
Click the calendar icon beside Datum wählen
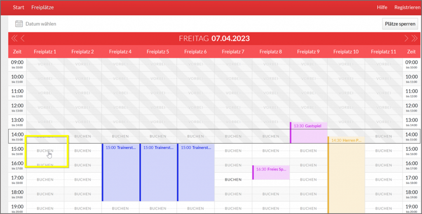[x=19, y=24]
